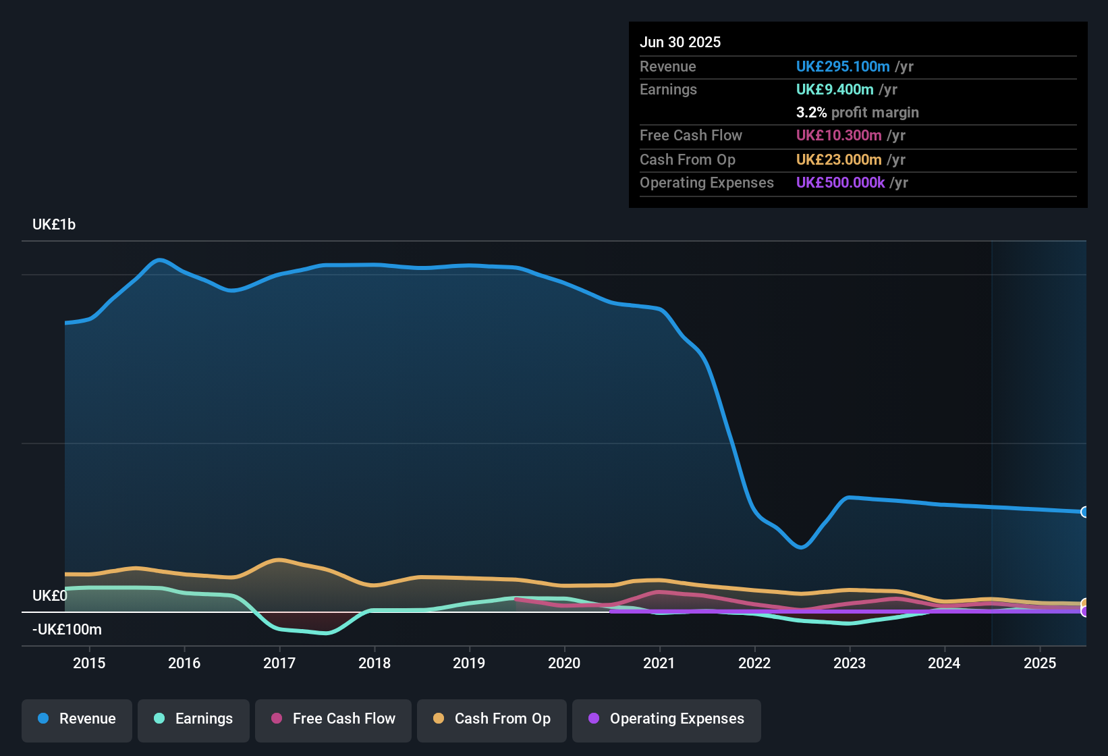The height and width of the screenshot is (756, 1108).
Task: Click the 2016 x-axis label
Action: pyautogui.click(x=184, y=663)
